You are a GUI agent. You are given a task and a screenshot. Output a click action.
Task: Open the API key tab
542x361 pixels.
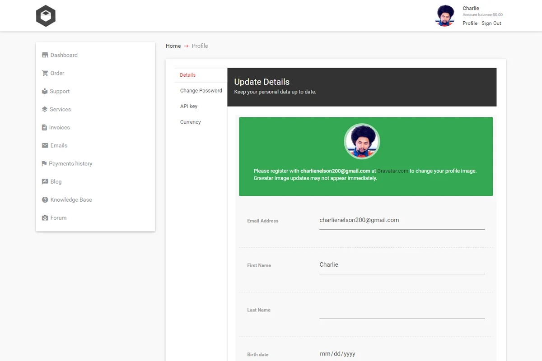(189, 106)
